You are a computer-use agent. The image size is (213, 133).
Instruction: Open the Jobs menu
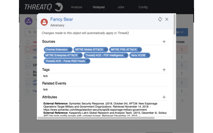[x=121, y=7]
